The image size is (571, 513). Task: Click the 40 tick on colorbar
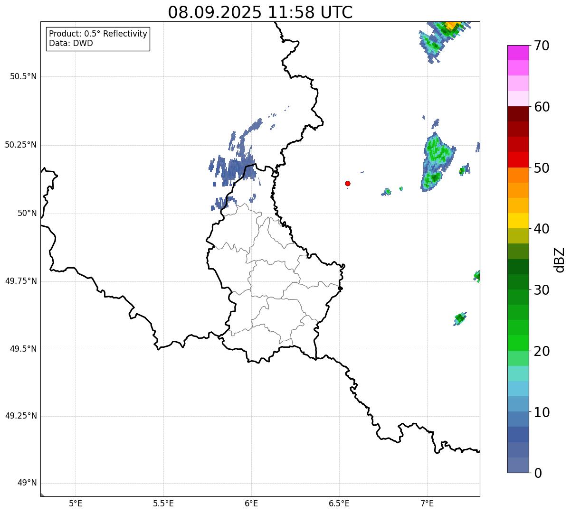coord(542,229)
